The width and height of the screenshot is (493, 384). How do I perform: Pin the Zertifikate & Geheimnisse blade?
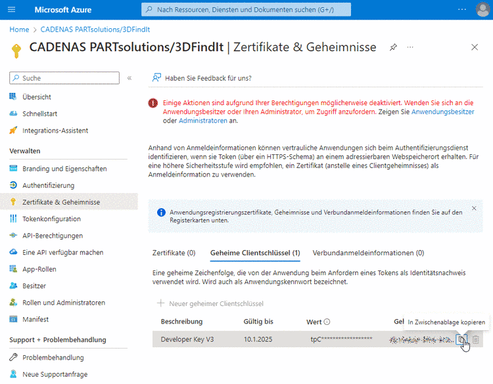click(393, 47)
